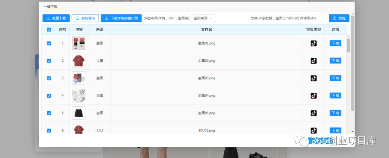
Task: Click the 内容 column header
Action: click(x=79, y=30)
